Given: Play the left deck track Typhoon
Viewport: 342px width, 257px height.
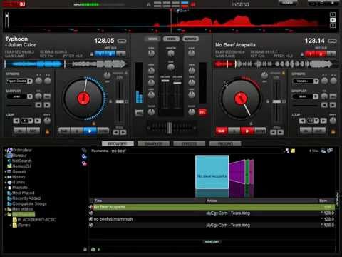Looking at the screenshot, I should point(90,131).
